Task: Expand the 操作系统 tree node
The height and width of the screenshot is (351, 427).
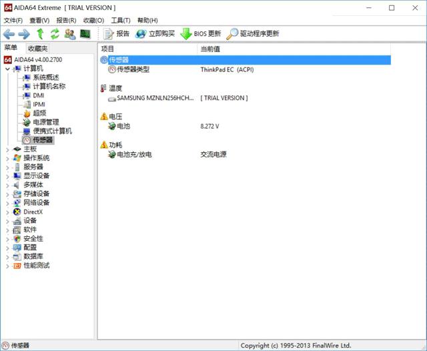Action: [x=7, y=158]
